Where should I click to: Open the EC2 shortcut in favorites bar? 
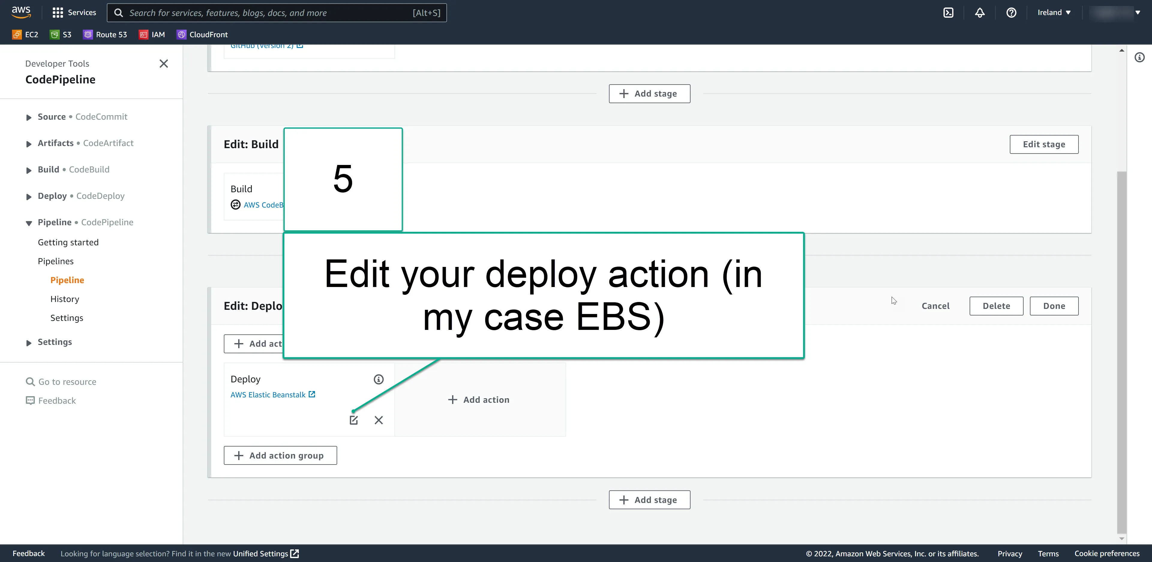pyautogui.click(x=25, y=34)
